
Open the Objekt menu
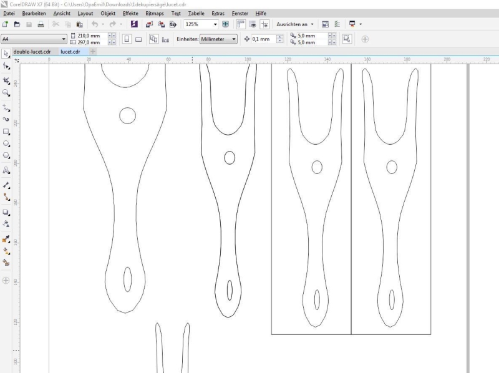click(x=108, y=13)
